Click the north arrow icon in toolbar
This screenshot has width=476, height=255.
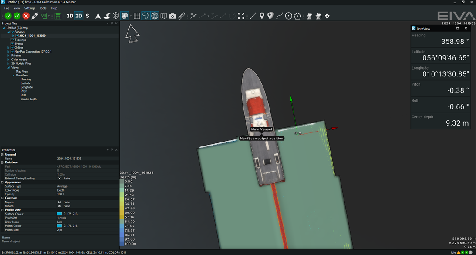[x=98, y=16]
